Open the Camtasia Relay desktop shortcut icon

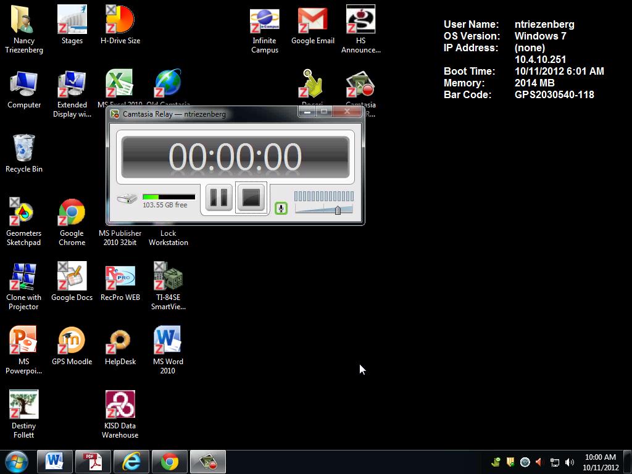[x=360, y=84]
